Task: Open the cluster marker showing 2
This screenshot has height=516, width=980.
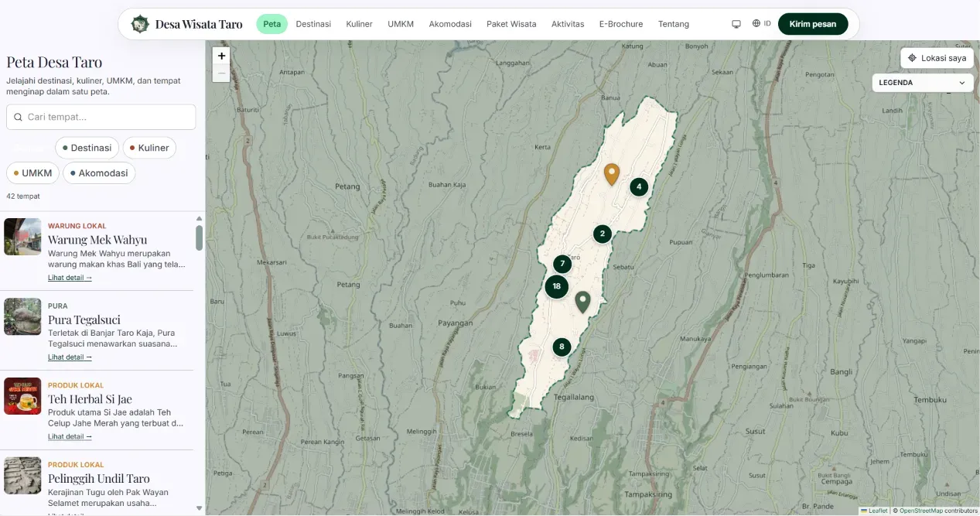Action: tap(603, 234)
